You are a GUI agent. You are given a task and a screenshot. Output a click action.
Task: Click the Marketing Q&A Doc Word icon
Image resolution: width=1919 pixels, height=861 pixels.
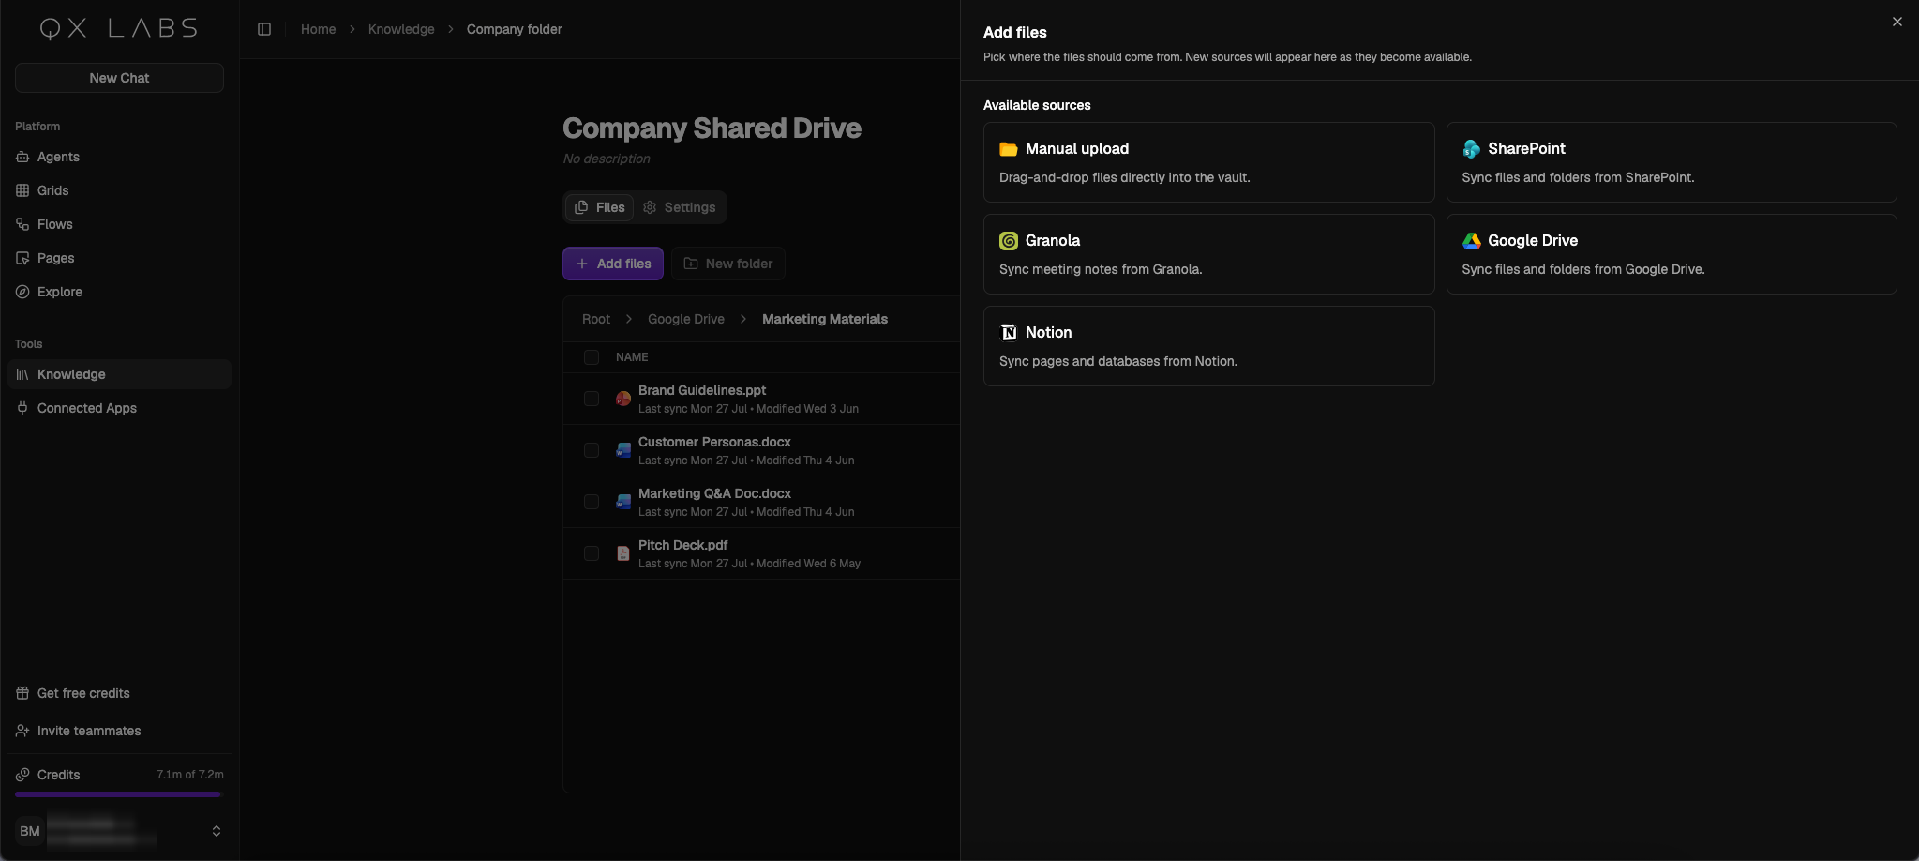(622, 502)
